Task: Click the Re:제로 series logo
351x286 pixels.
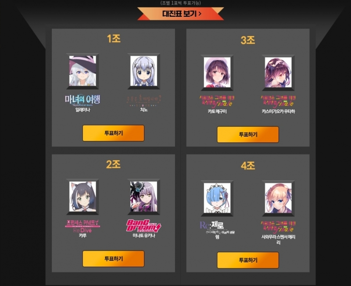Action: pyautogui.click(x=217, y=228)
